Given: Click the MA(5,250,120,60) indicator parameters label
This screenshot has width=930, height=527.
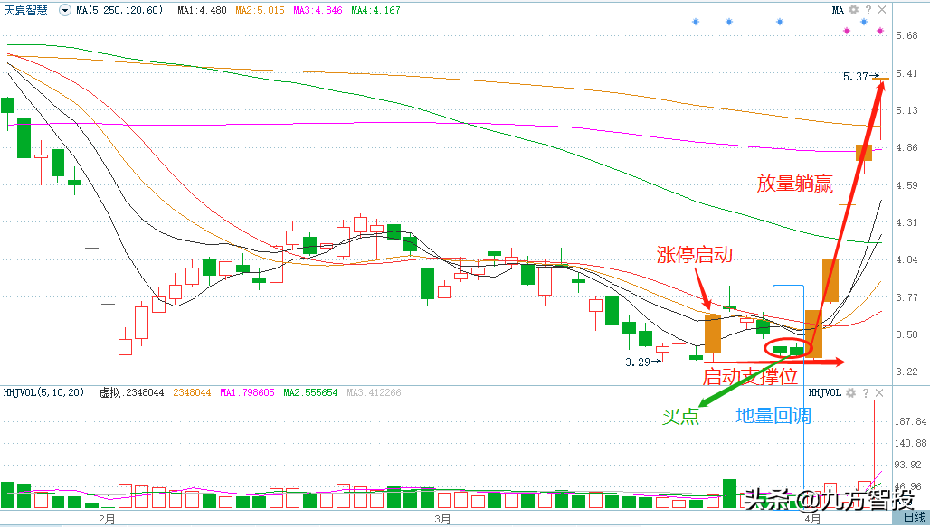Looking at the screenshot, I should 119,10.
